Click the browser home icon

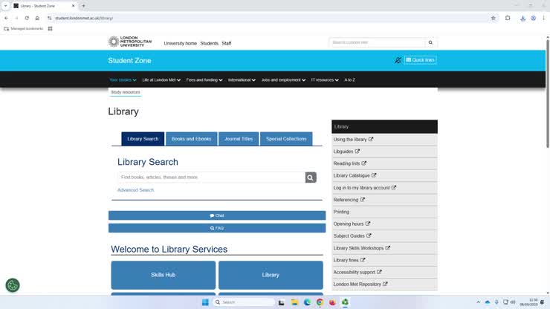tap(37, 19)
